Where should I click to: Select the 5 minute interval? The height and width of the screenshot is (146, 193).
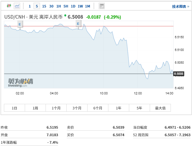[x=37, y=6]
